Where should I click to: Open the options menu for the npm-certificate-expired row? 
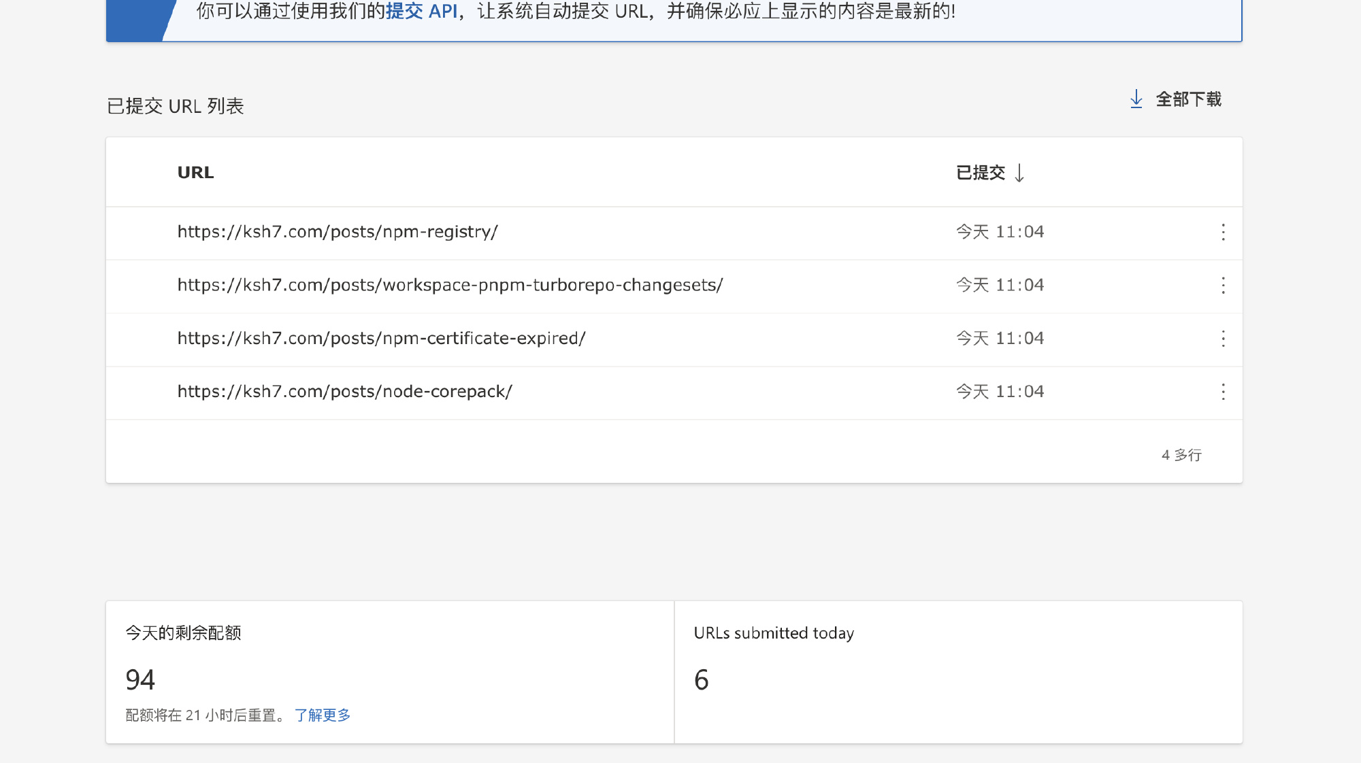(x=1223, y=339)
